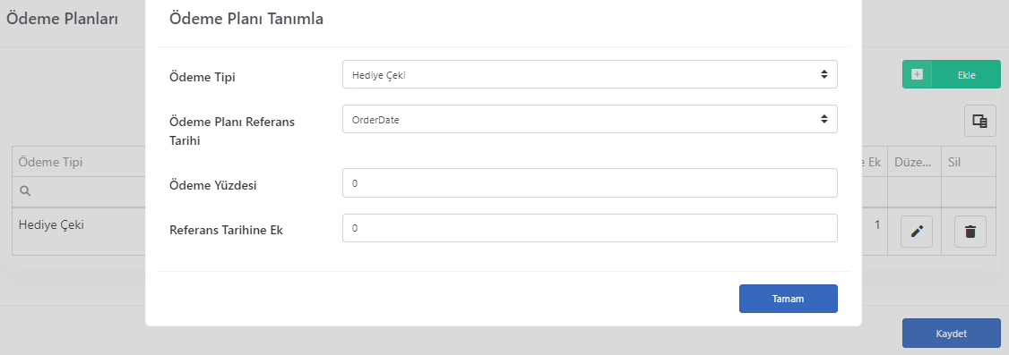Confirm the dialog with the Tamam button
The height and width of the screenshot is (355, 1009).
[789, 299]
